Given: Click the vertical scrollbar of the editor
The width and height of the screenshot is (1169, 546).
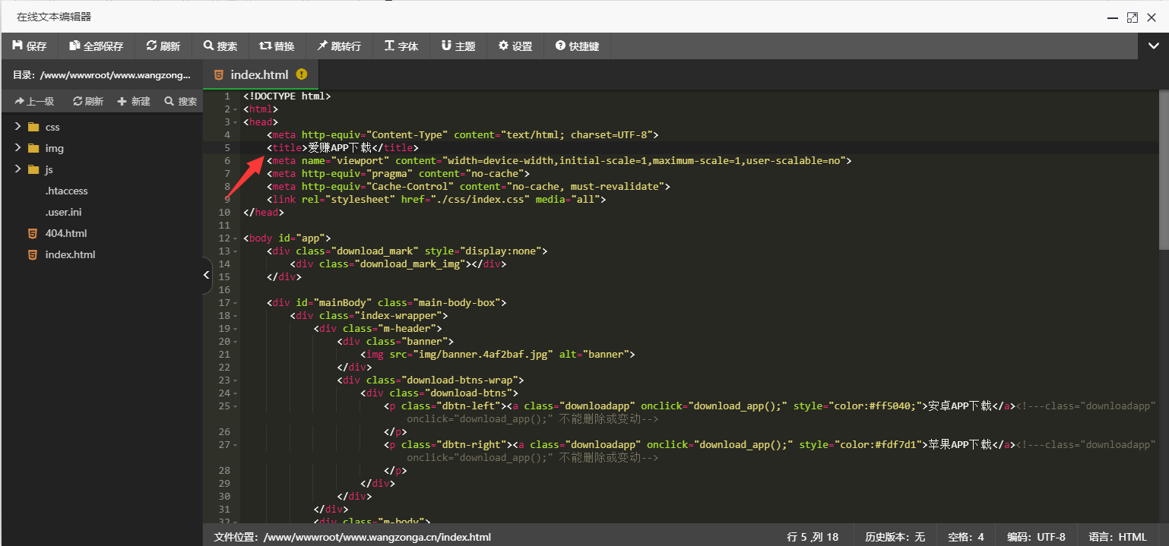Looking at the screenshot, I should pos(1164,169).
